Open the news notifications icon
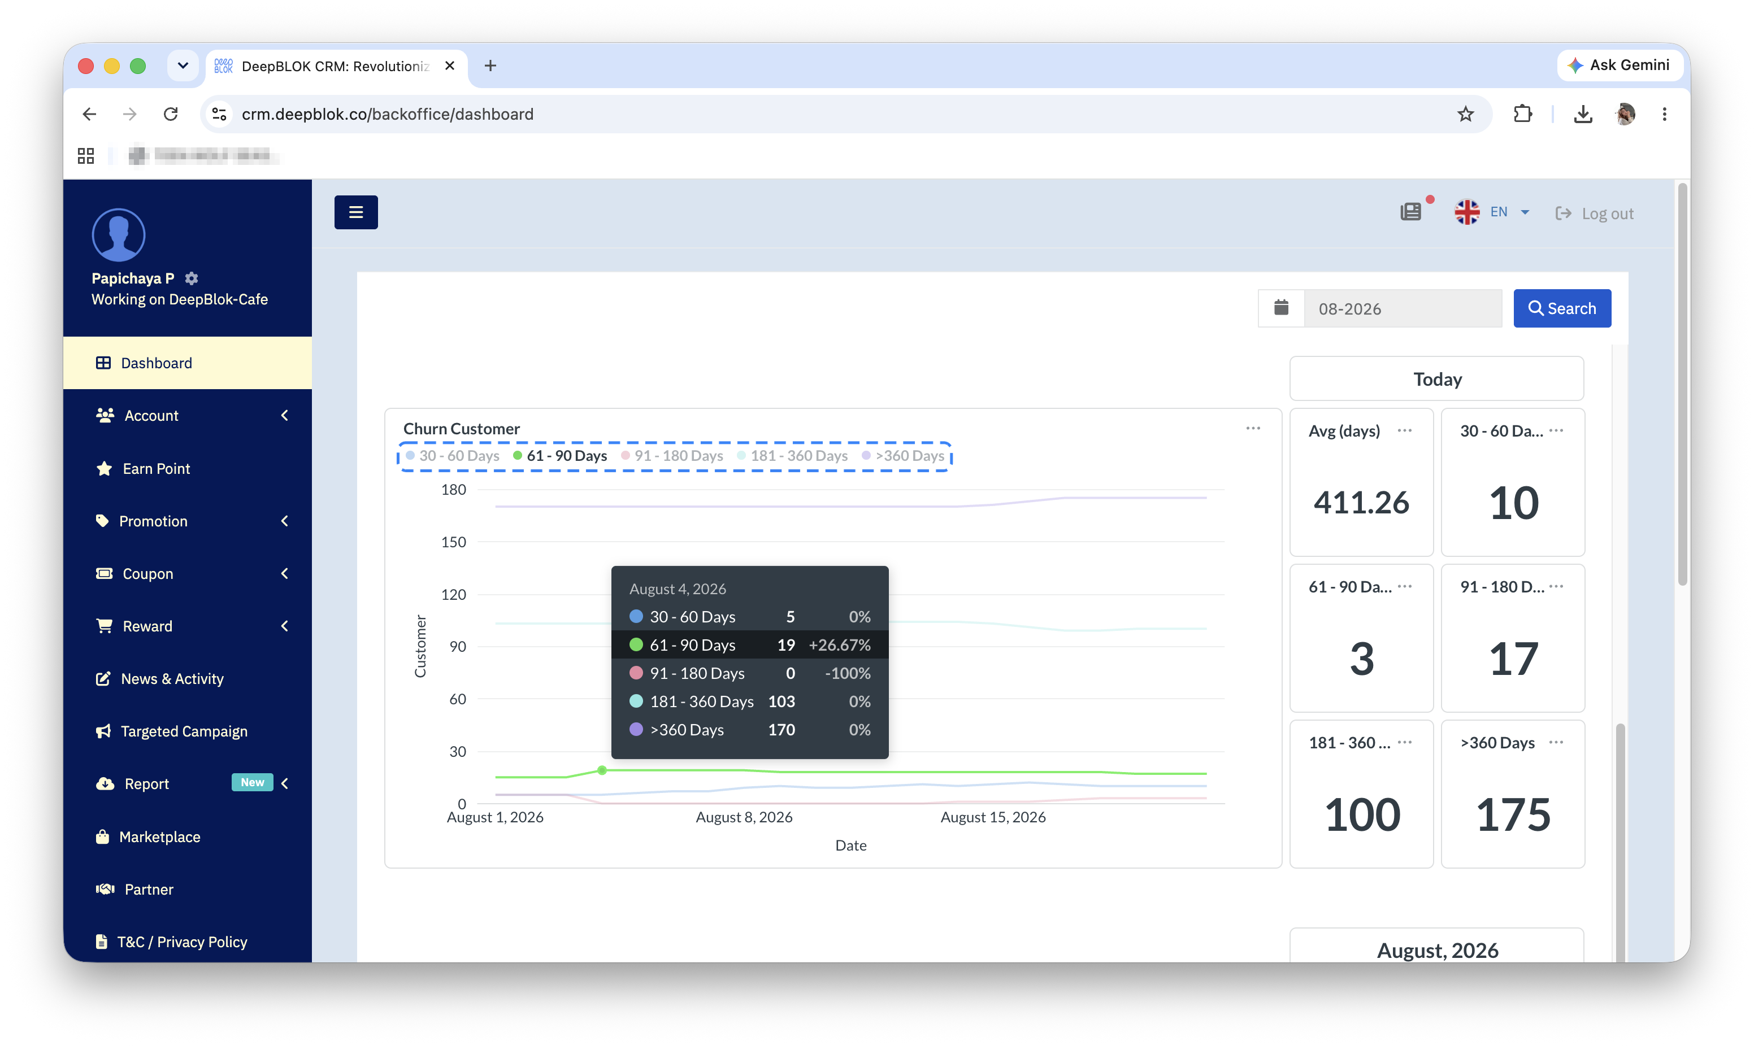This screenshot has width=1754, height=1046. [1410, 211]
